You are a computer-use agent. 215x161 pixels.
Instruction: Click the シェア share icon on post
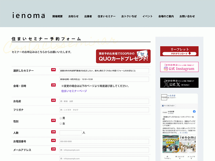[x=188, y=156]
